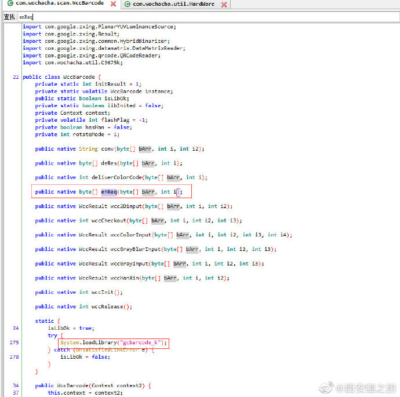Click the 'private Context context' line
This screenshot has height=397, width=400.
72,112
